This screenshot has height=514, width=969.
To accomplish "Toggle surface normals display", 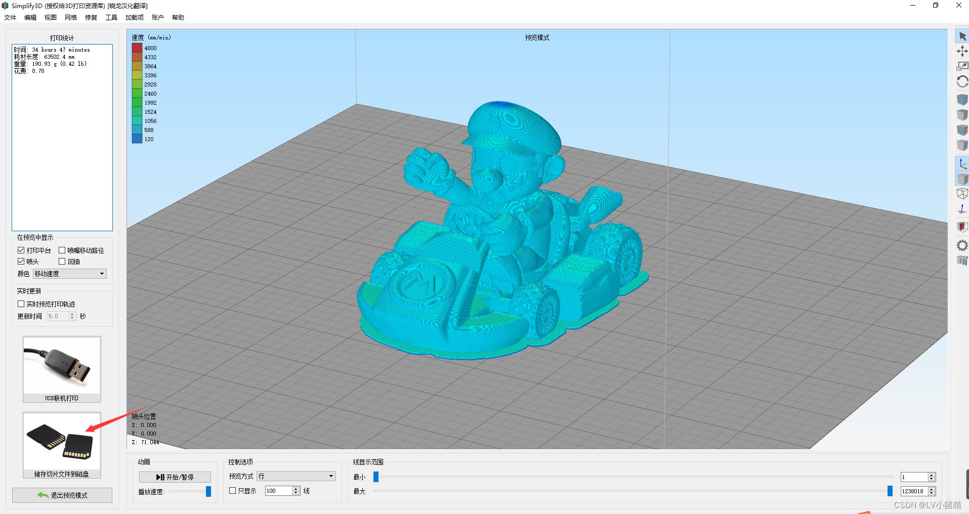I will 962,208.
